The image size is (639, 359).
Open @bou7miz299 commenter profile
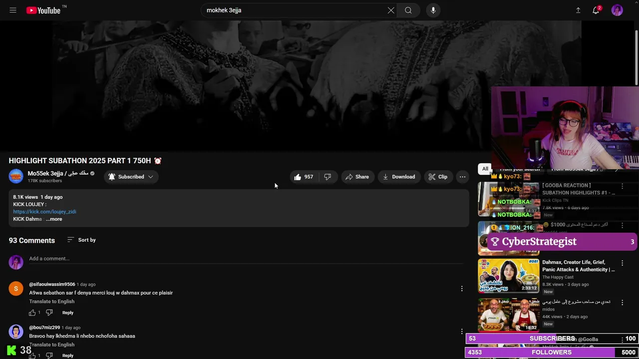(x=44, y=328)
